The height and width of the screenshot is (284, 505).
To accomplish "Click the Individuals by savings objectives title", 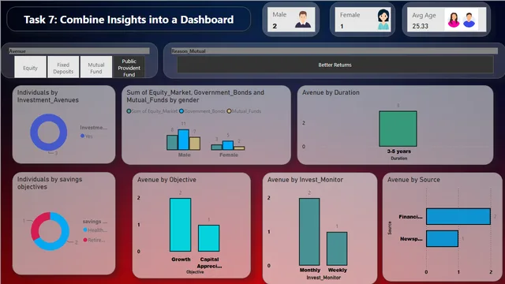I will point(50,183).
